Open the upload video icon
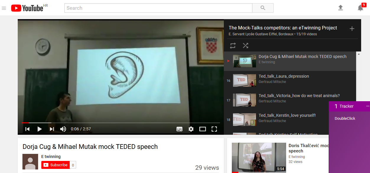This screenshot has width=370, height=173. pos(340,8)
